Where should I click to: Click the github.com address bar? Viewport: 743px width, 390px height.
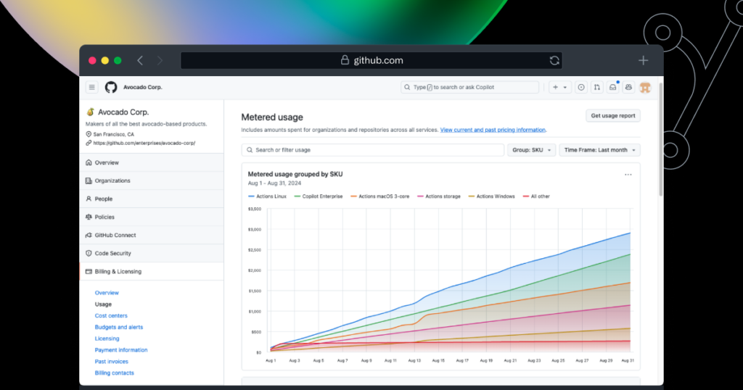click(371, 61)
